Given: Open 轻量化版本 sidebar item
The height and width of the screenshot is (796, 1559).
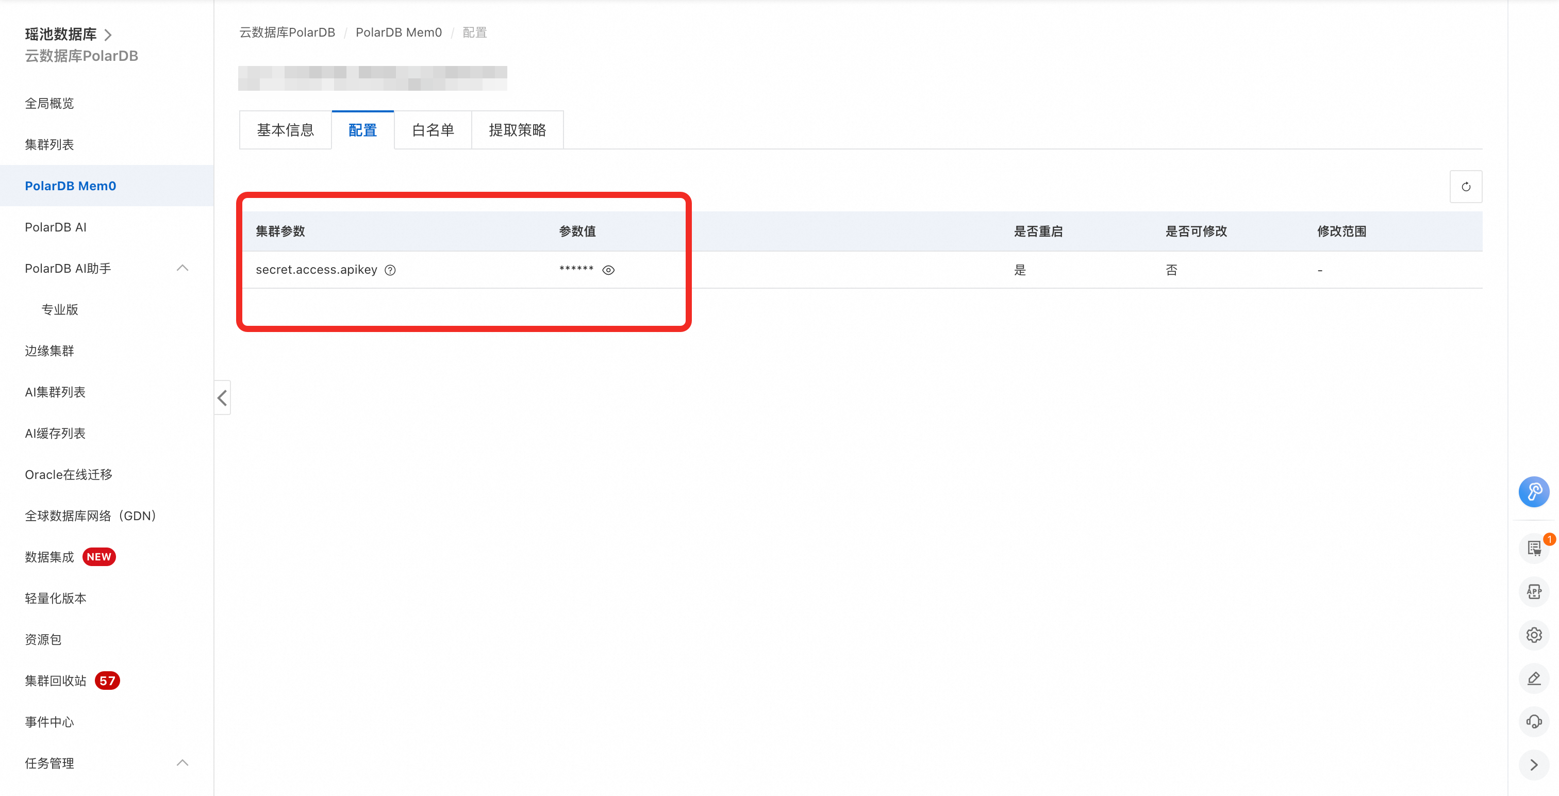Looking at the screenshot, I should pos(56,598).
